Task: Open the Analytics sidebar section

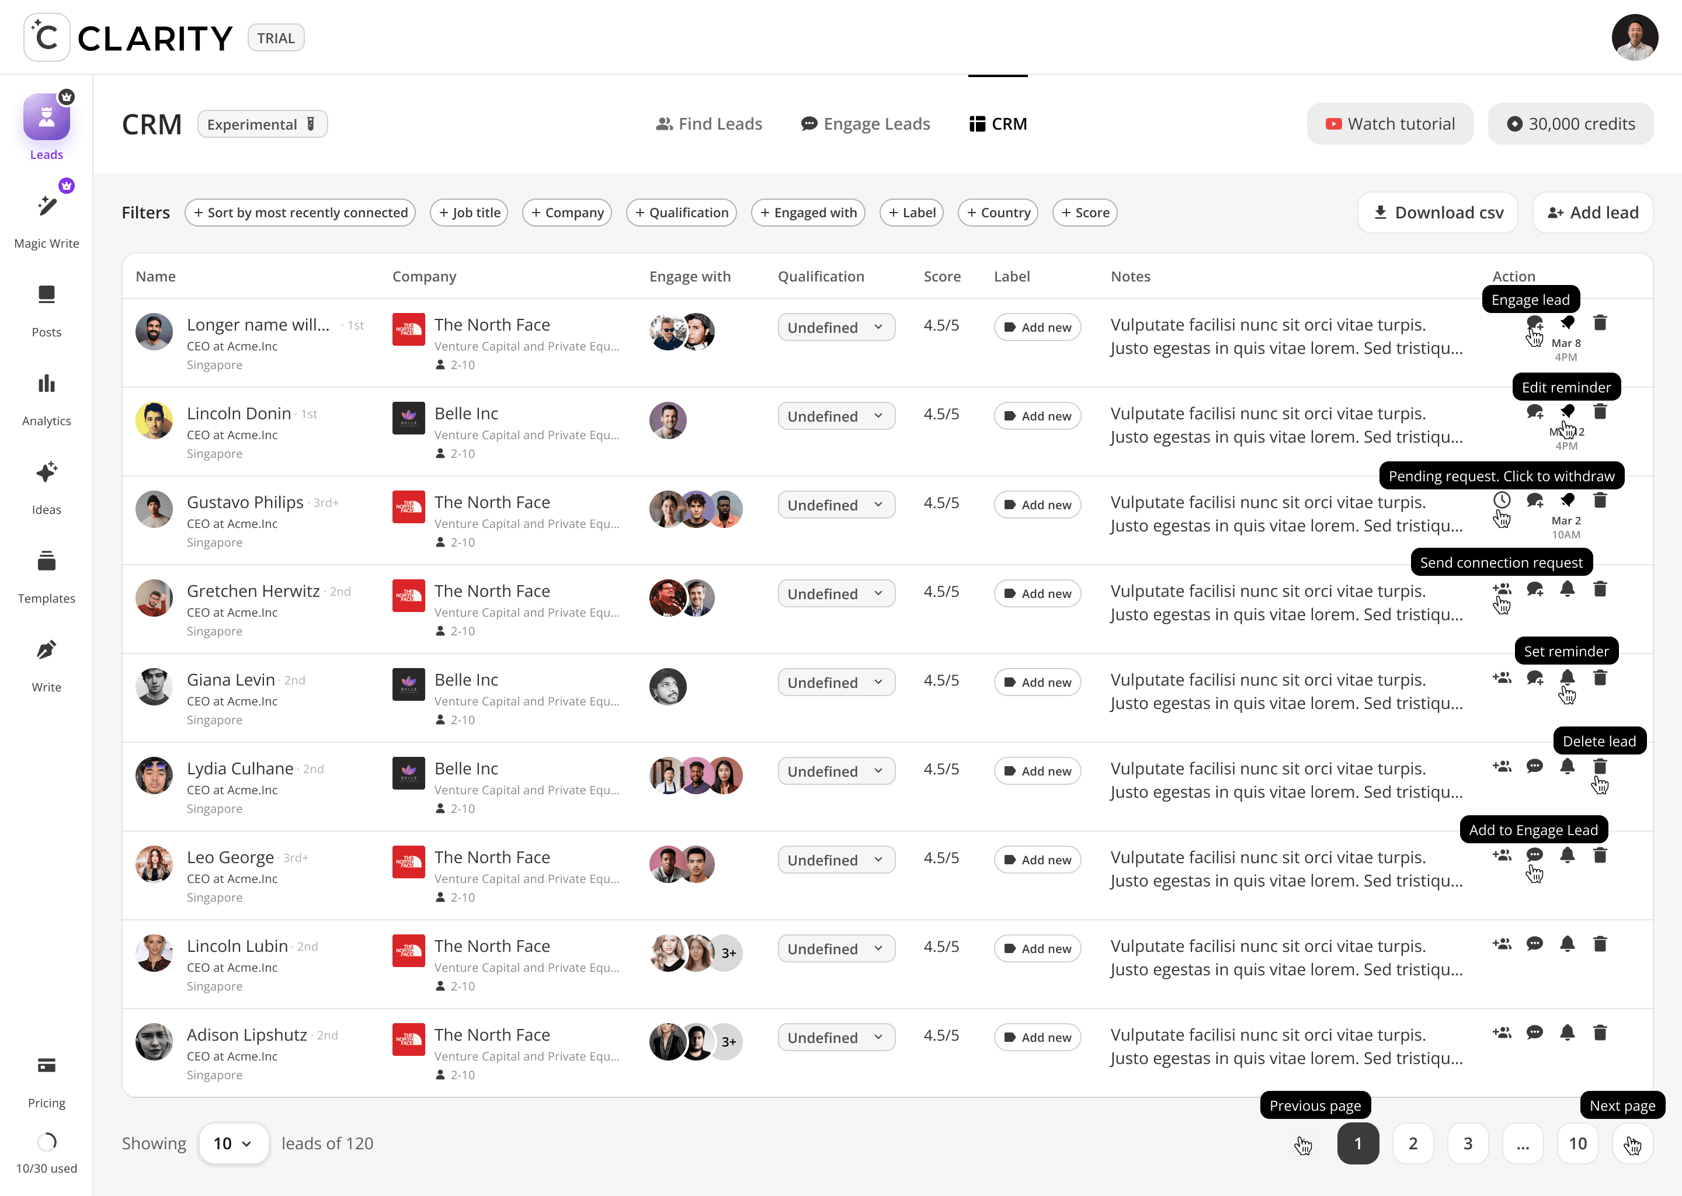Action: pos(46,384)
